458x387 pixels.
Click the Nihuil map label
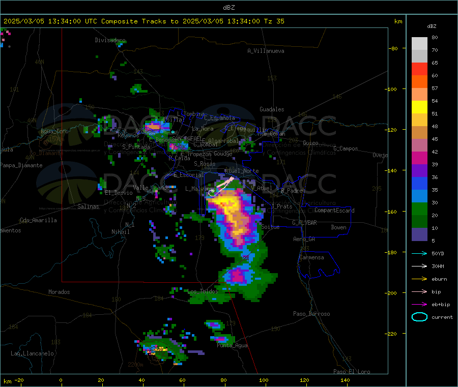[120, 232]
